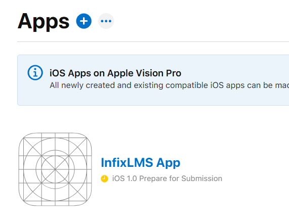Click the iOS Apps on Apple Vision Pro title
Viewport: 289px width, 224px height.
[115, 73]
